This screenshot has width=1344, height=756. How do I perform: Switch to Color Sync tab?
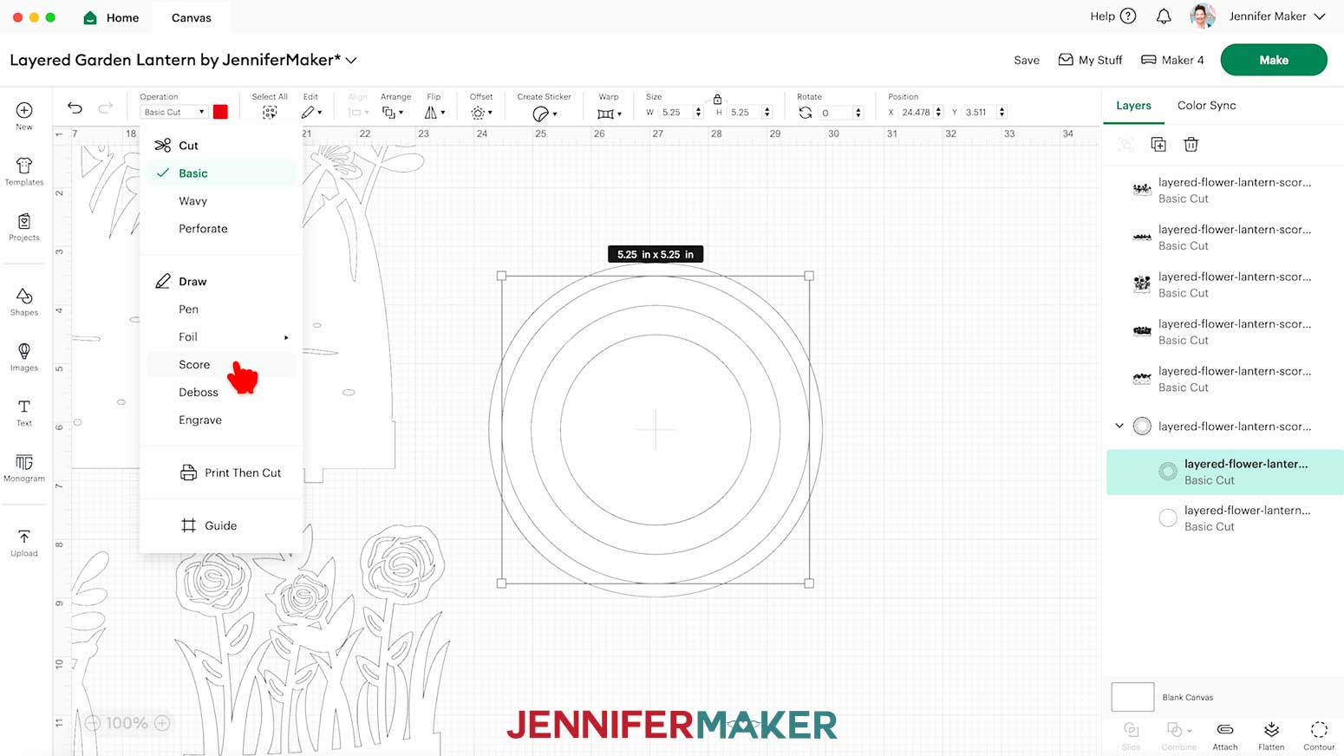(1206, 105)
